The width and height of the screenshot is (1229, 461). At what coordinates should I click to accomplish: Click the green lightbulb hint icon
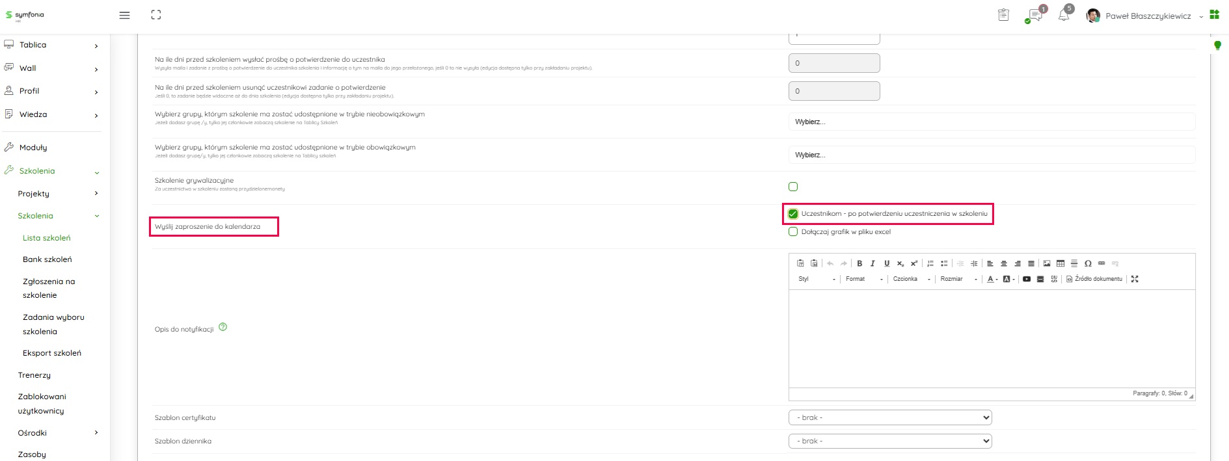coord(1217,46)
